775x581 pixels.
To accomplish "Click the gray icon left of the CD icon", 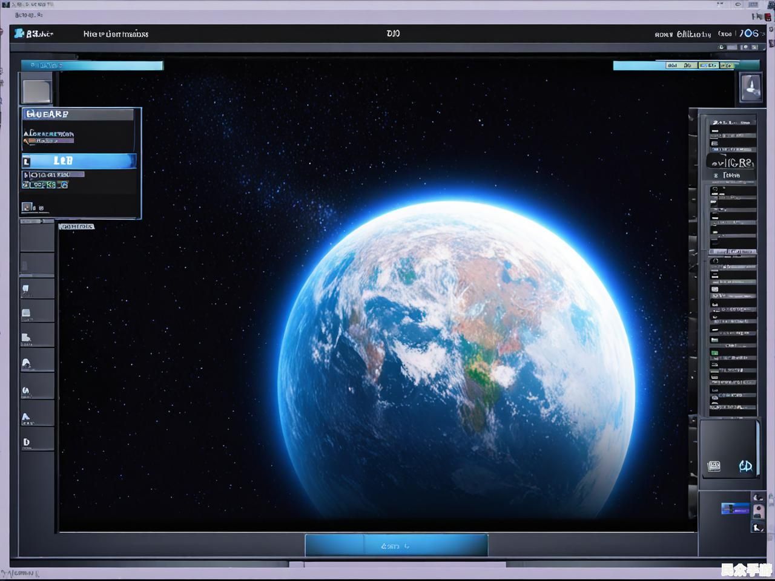I will (x=714, y=466).
